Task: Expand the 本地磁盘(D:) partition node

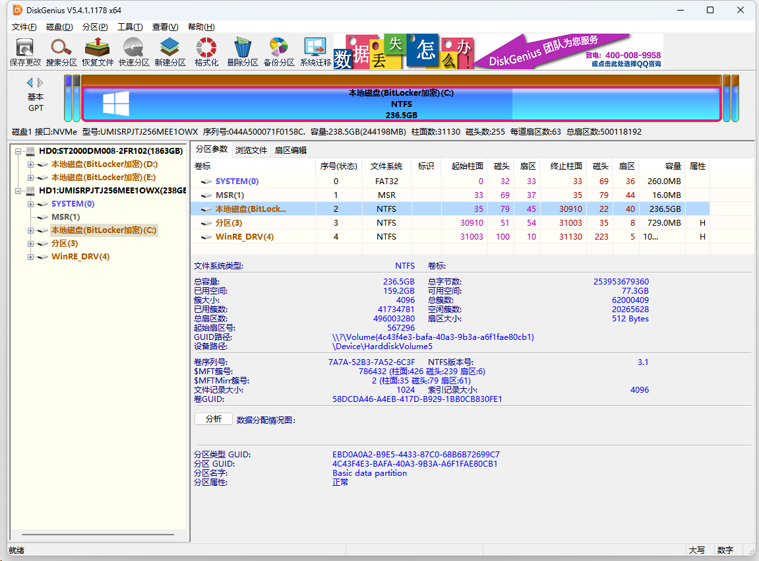Action: 30,164
